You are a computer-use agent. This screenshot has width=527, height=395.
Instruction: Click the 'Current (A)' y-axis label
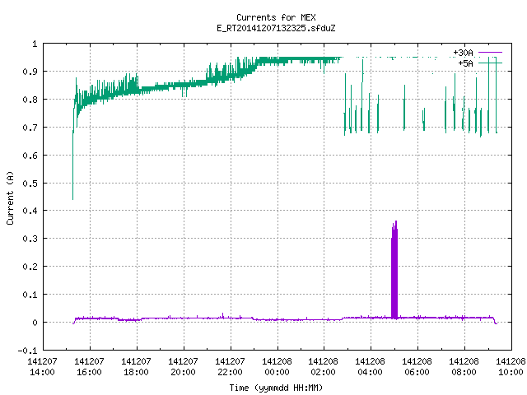10,198
